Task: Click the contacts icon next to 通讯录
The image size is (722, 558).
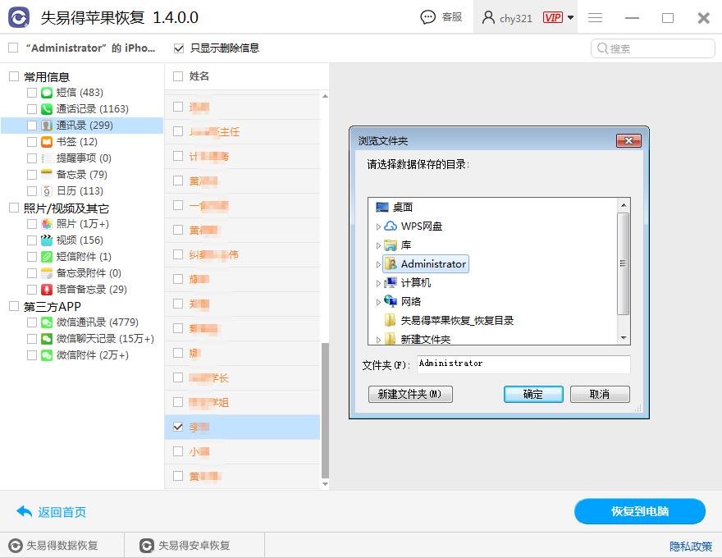Action: pyautogui.click(x=47, y=126)
